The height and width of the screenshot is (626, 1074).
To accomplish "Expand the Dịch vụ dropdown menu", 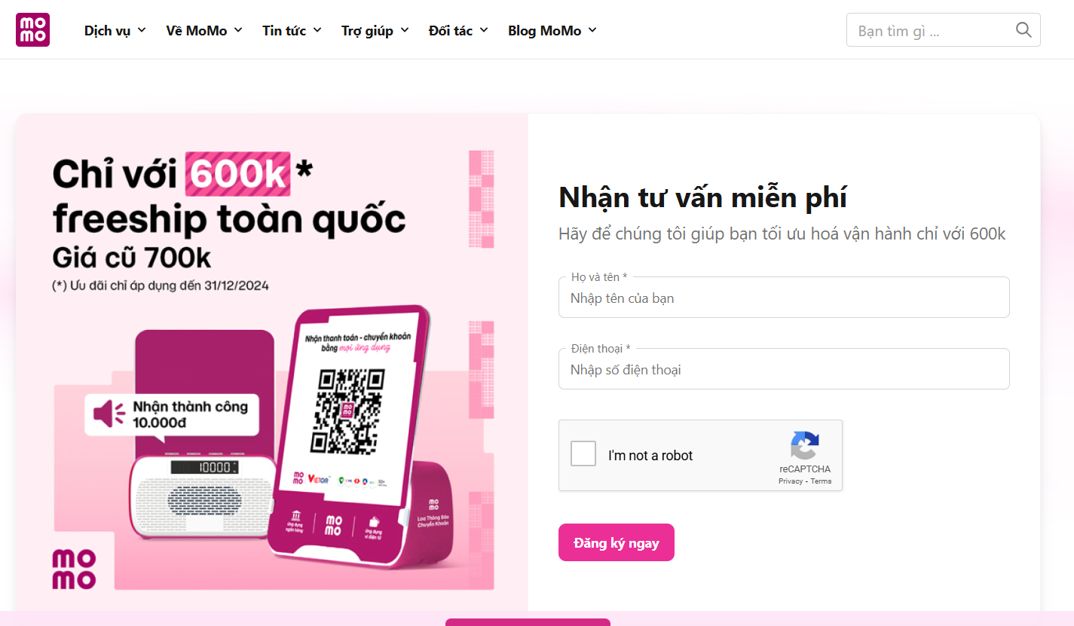I will point(115,30).
